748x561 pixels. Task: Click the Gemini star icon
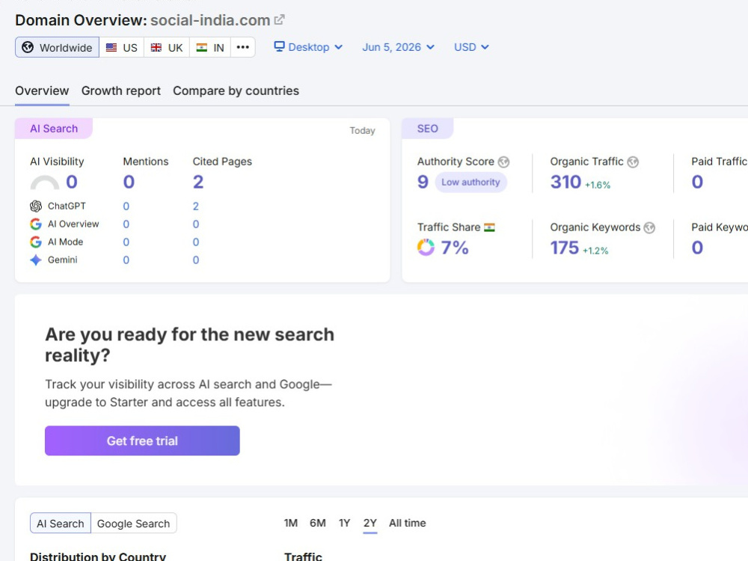(36, 260)
